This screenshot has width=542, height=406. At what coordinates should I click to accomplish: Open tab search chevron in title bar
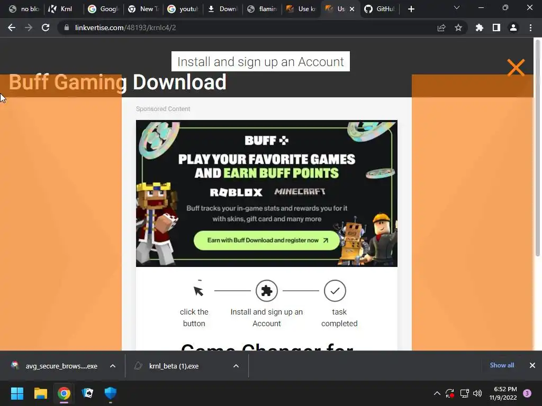click(457, 7)
